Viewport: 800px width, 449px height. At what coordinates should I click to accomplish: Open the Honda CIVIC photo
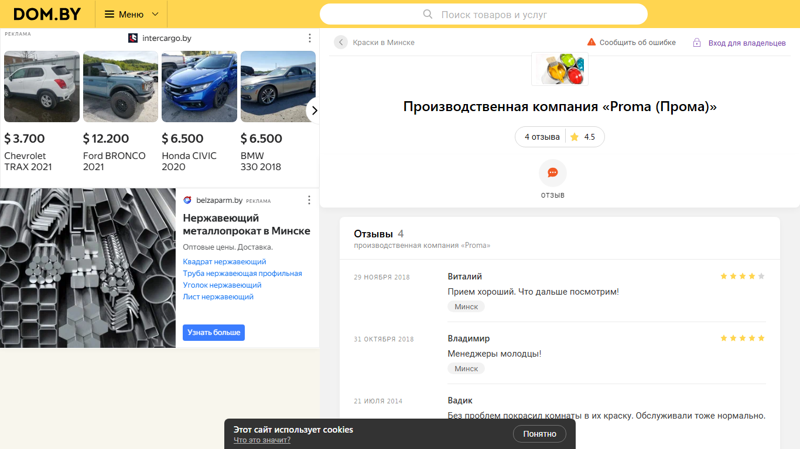pos(199,87)
